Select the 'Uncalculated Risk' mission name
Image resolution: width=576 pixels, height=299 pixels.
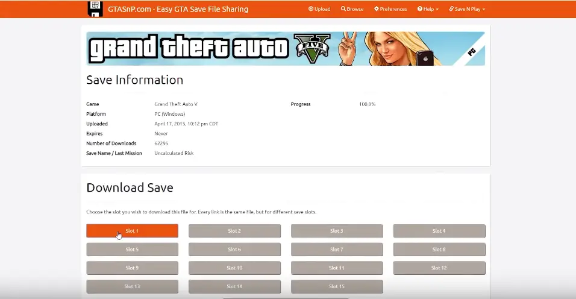point(174,153)
